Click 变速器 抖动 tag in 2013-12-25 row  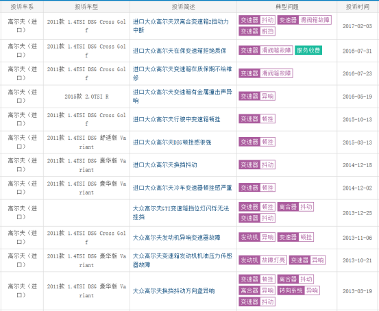257,218
